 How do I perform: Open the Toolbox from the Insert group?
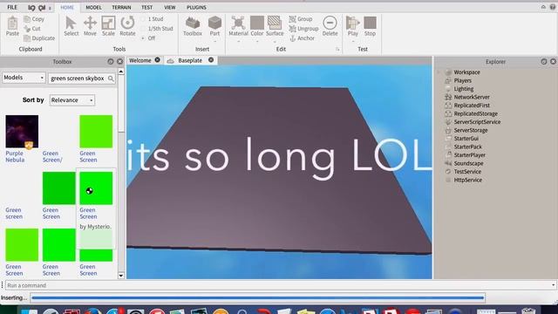(193, 26)
